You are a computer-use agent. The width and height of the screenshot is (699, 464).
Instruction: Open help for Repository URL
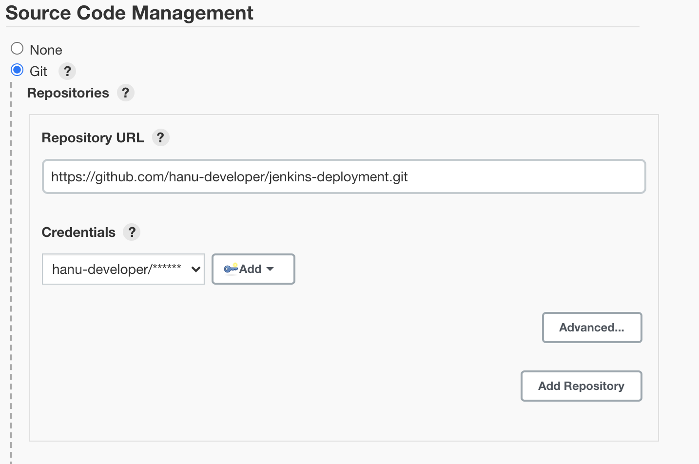160,137
